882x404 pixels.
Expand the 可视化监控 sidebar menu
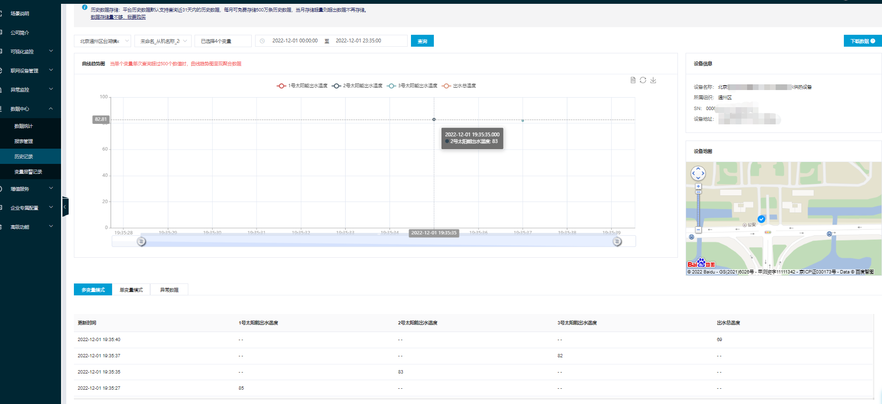[x=31, y=51]
